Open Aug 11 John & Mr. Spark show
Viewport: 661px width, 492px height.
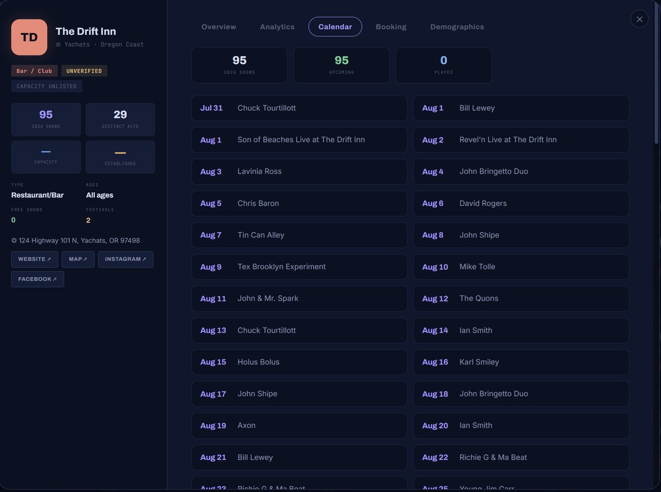coord(299,299)
